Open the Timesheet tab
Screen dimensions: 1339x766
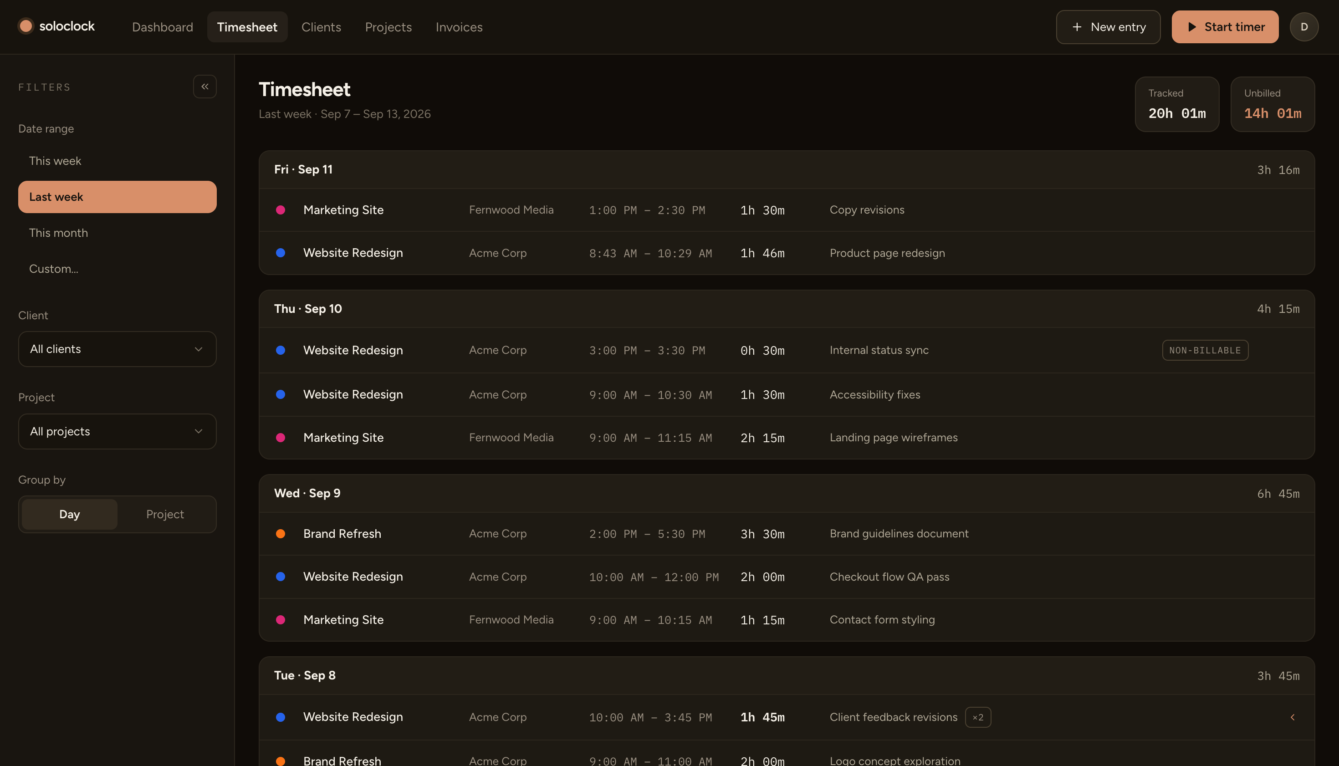pyautogui.click(x=247, y=27)
